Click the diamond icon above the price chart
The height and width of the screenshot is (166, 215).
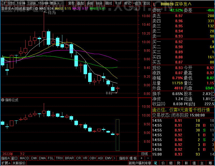pyautogui.click(x=131, y=9)
